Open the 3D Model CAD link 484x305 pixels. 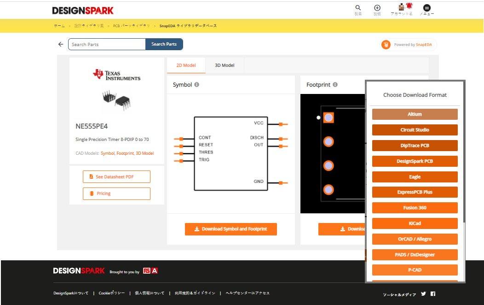[145, 153]
